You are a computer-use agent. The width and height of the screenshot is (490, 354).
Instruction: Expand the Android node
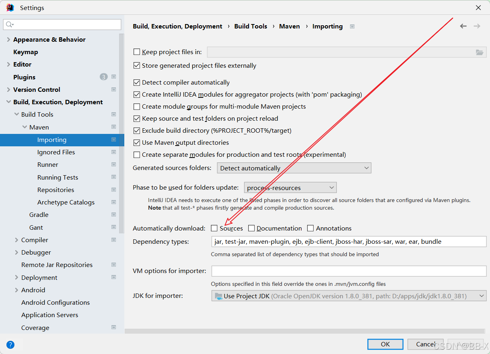pyautogui.click(x=16, y=290)
